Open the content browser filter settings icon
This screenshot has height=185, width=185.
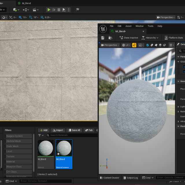click(x=41, y=135)
